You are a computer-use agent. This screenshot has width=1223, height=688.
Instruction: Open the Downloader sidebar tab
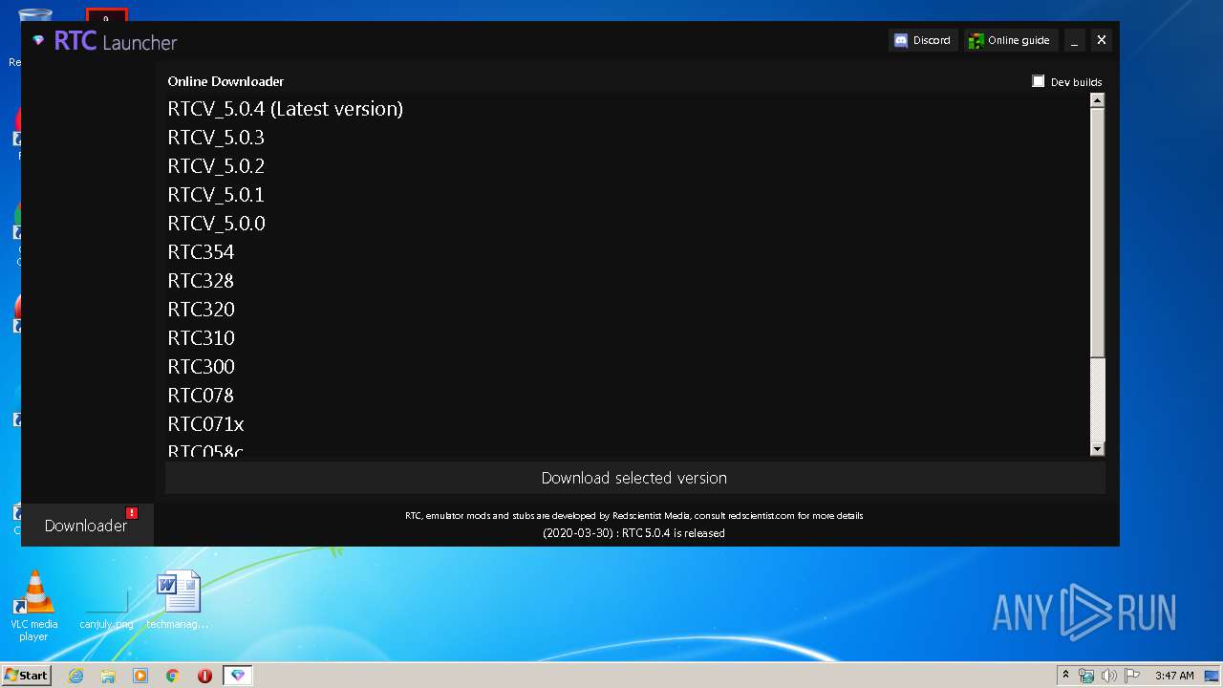point(86,526)
